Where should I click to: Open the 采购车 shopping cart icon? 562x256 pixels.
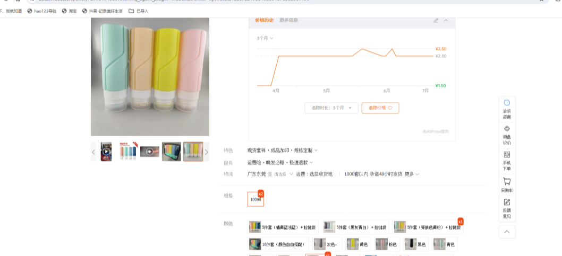pyautogui.click(x=507, y=185)
